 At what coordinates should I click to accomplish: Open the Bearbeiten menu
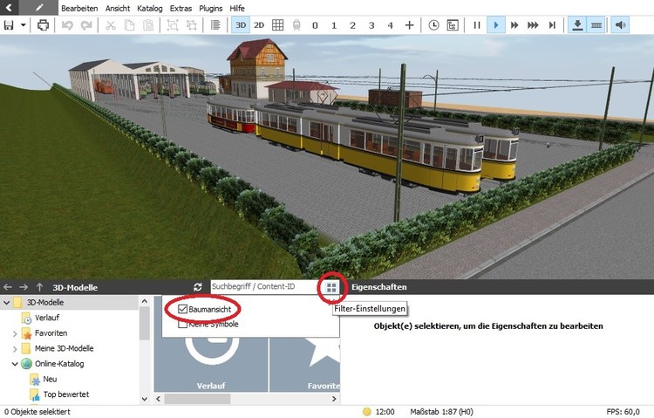click(x=79, y=9)
